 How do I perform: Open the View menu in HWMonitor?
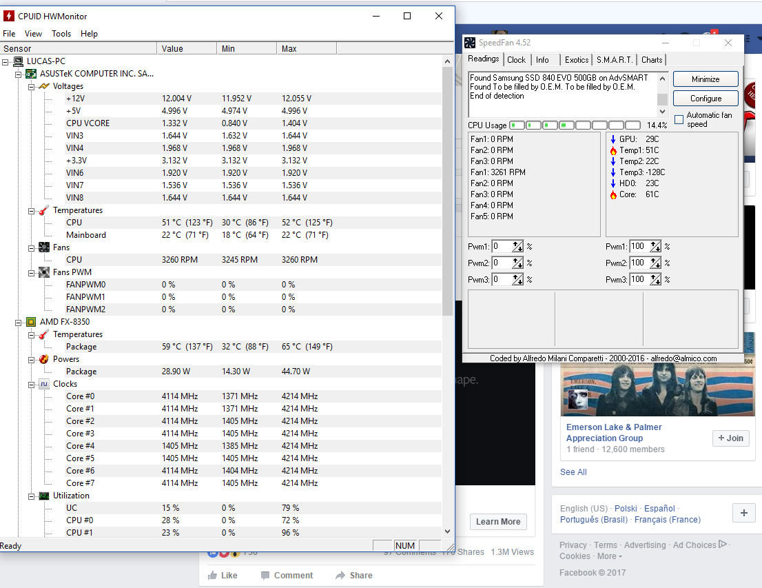coord(33,34)
